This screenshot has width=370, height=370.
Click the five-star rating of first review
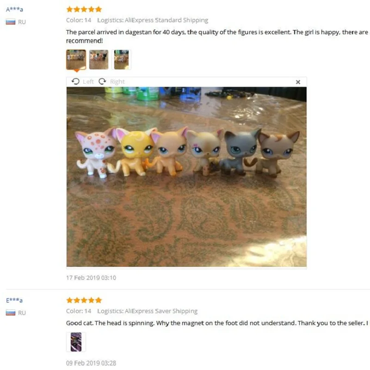(84, 9)
